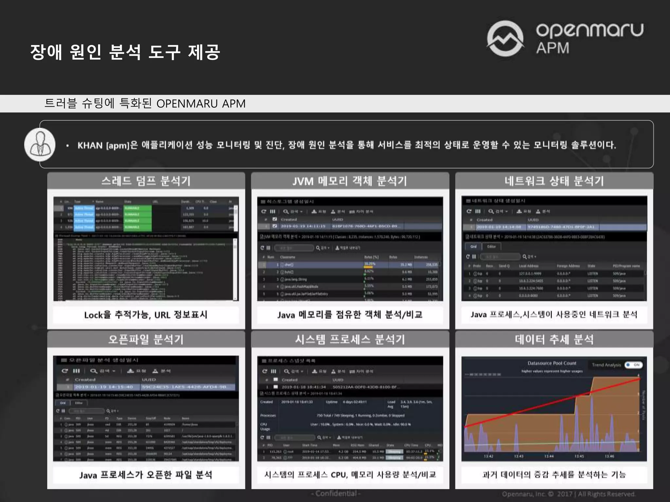The width and height of the screenshot is (670, 502).
Task: Click the Foreign Address column header in network table
Action: pos(568,266)
